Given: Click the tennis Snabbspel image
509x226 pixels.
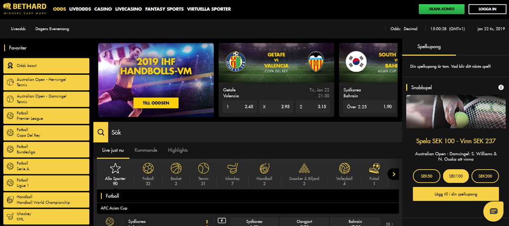Looking at the screenshot, I should click(x=456, y=112).
